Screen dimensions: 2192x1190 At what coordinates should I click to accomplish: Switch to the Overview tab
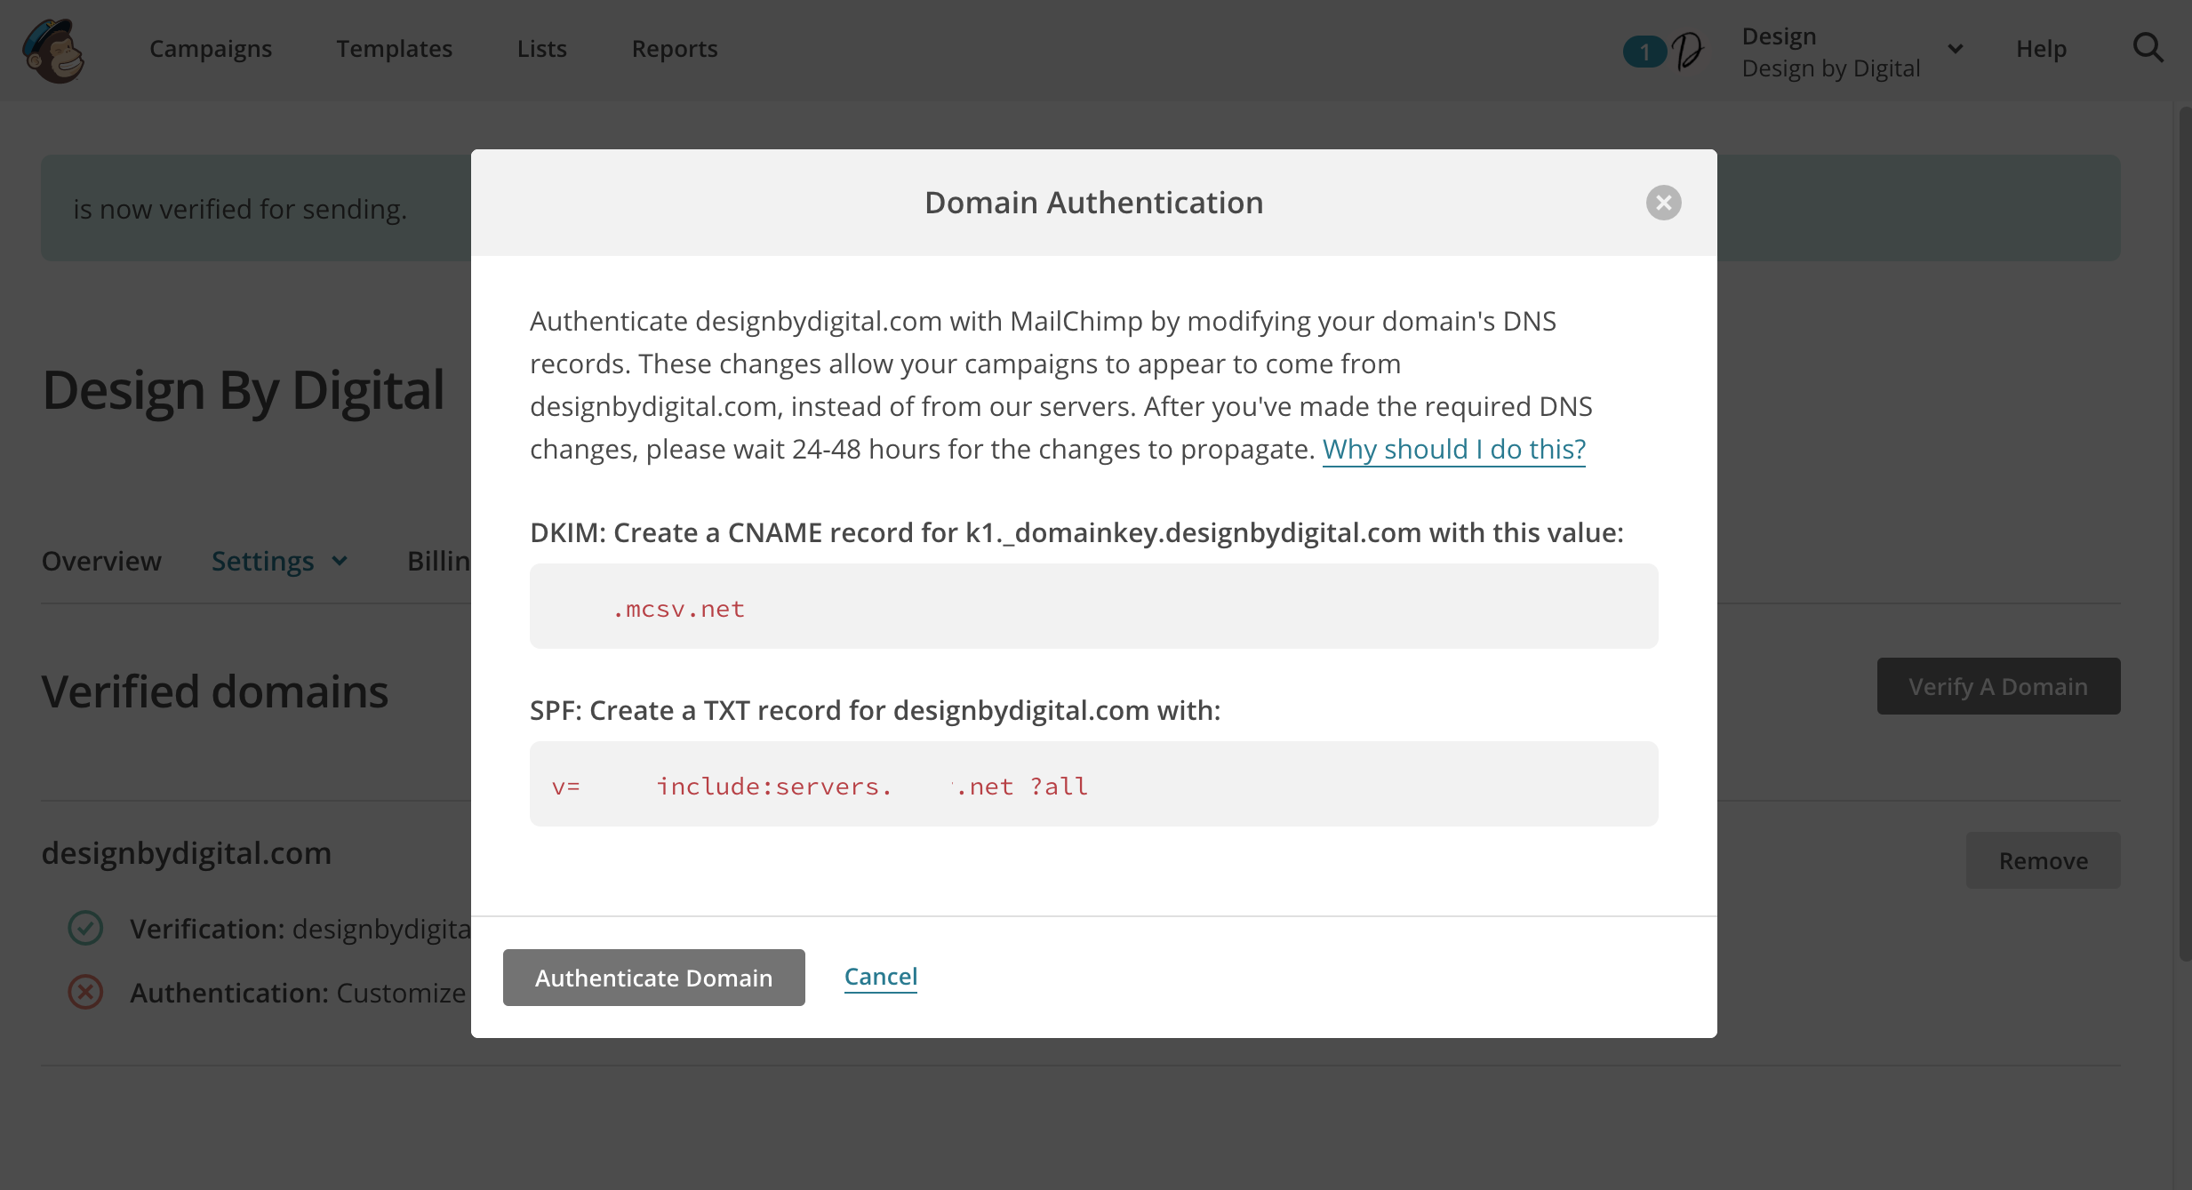(x=101, y=561)
